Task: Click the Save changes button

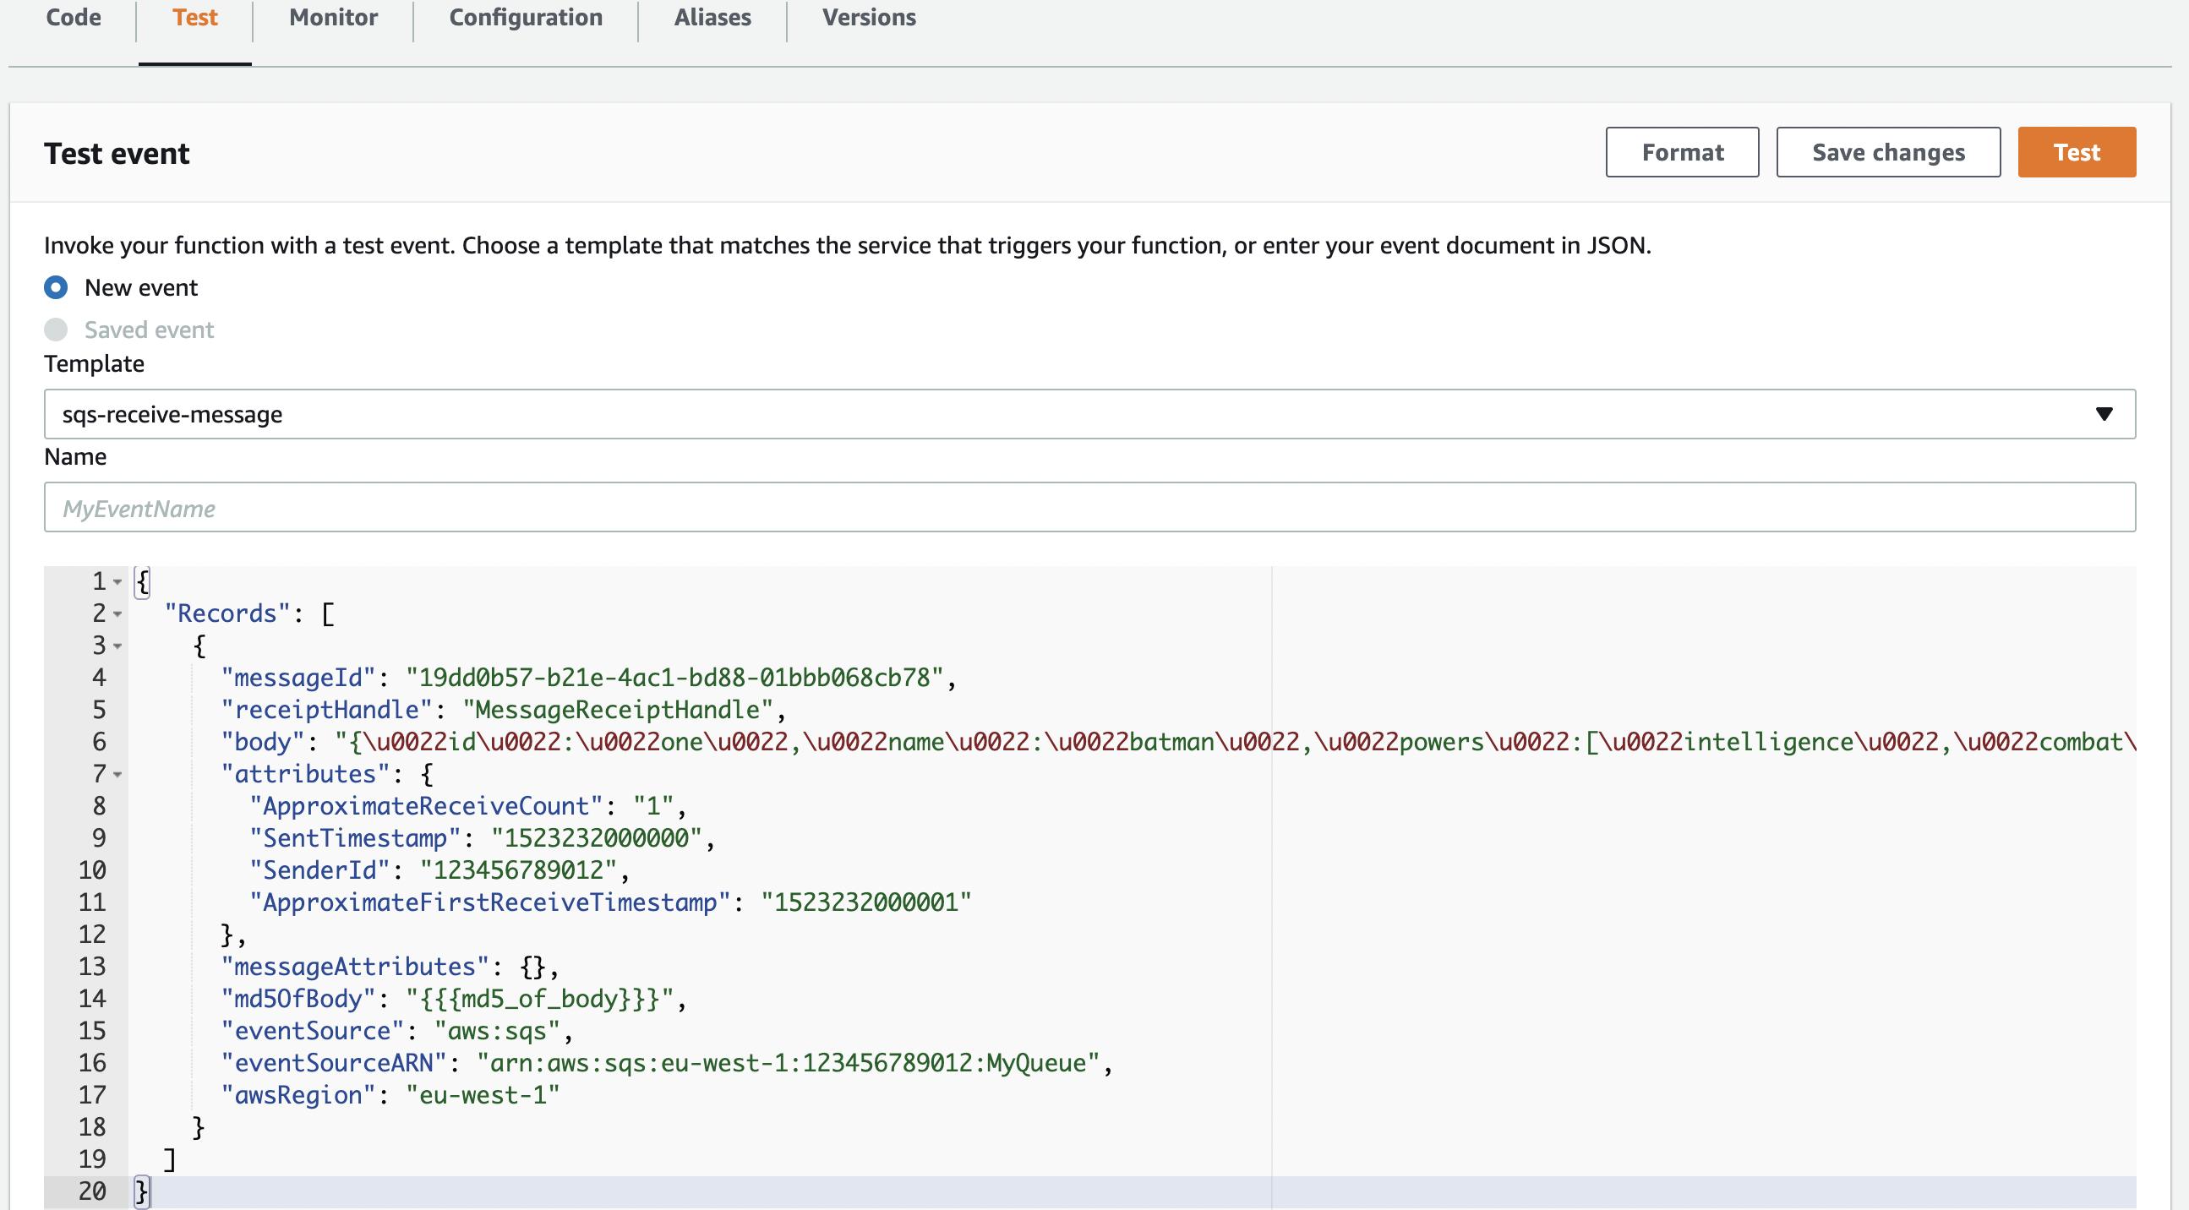Action: [x=1888, y=152]
